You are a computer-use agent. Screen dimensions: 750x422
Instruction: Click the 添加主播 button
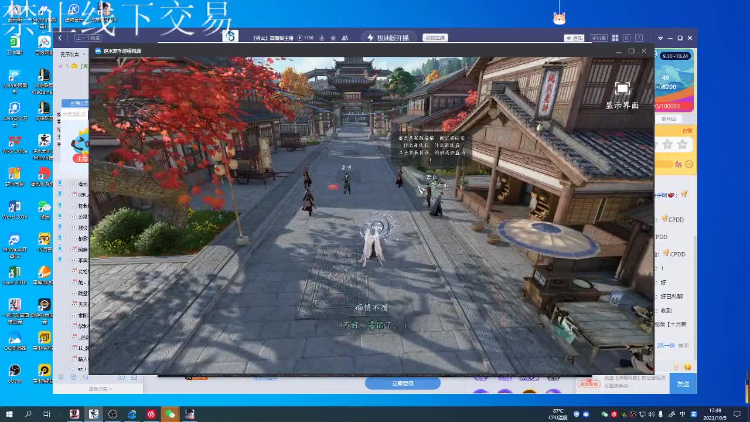click(435, 38)
